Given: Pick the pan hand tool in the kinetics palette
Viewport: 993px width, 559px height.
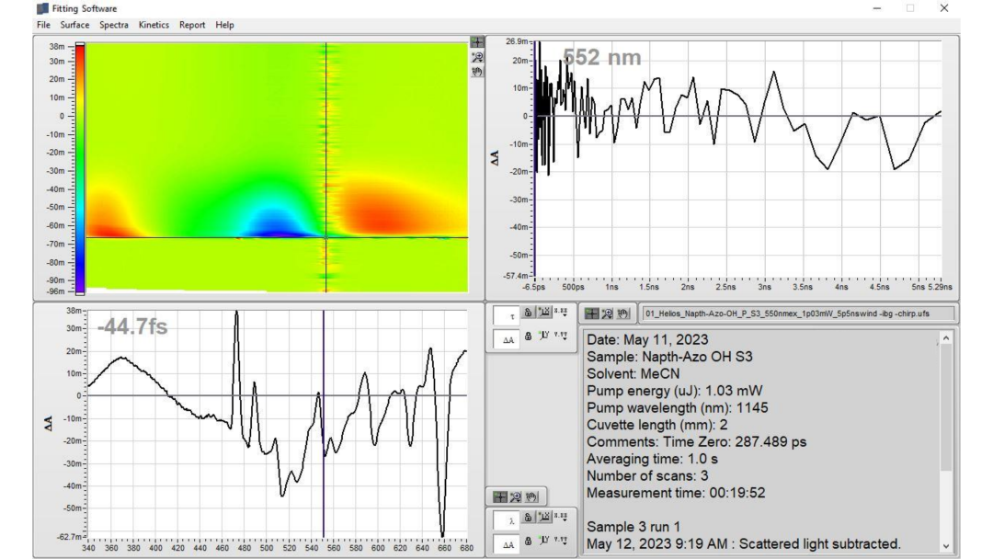Looking at the screenshot, I should coord(623,314).
